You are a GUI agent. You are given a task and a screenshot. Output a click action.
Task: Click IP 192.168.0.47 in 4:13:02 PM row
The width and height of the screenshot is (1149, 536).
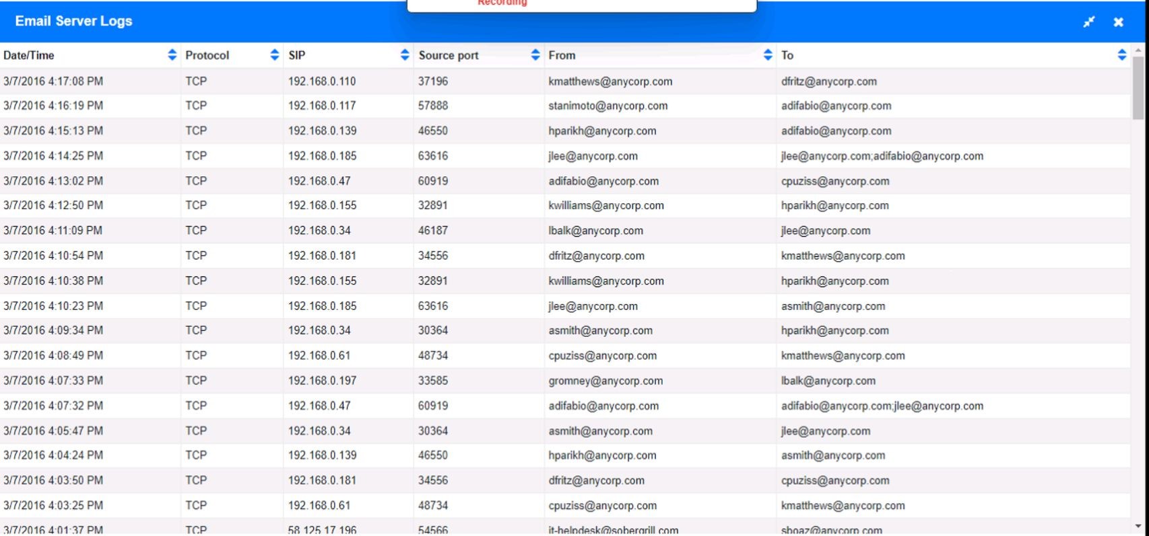click(x=319, y=181)
